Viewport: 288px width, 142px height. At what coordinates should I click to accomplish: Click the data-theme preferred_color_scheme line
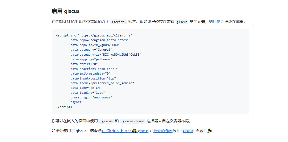coord(102,83)
